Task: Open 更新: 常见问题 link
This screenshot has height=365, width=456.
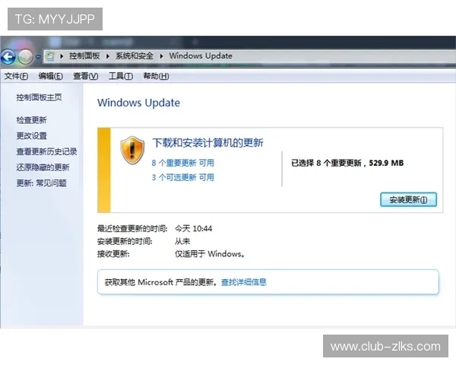Action: point(41,183)
